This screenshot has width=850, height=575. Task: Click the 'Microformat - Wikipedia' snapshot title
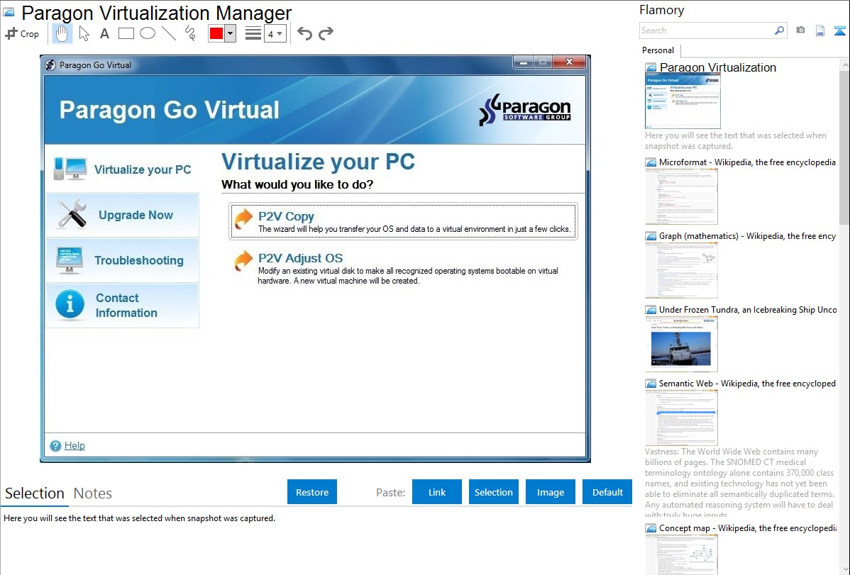pos(747,162)
